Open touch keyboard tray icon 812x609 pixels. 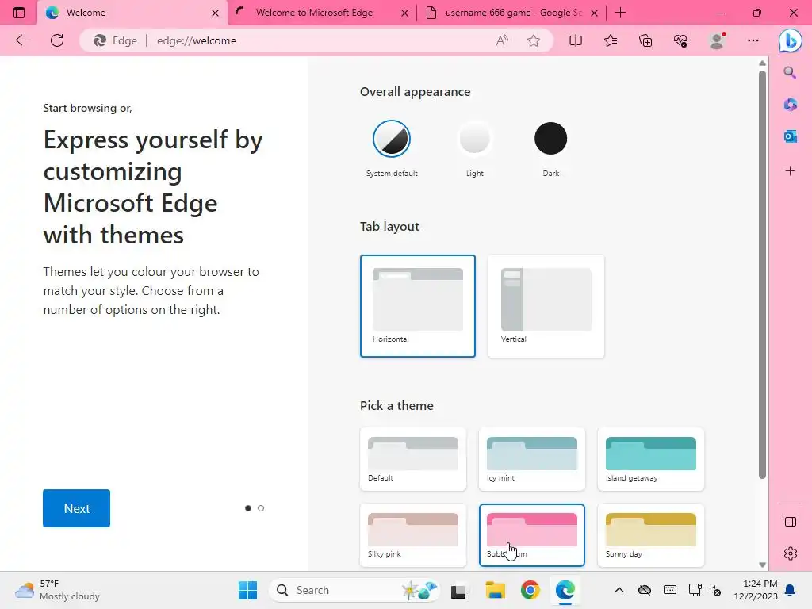tap(669, 590)
